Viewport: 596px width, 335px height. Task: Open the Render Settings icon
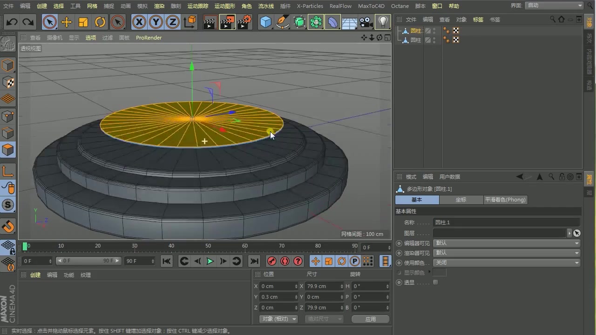(x=244, y=22)
